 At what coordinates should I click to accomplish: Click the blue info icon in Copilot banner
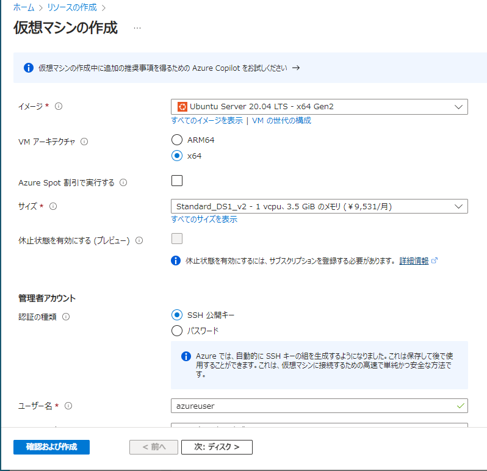[x=29, y=68]
